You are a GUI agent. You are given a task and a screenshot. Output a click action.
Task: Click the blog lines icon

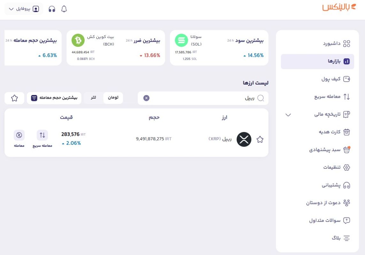(x=346, y=238)
